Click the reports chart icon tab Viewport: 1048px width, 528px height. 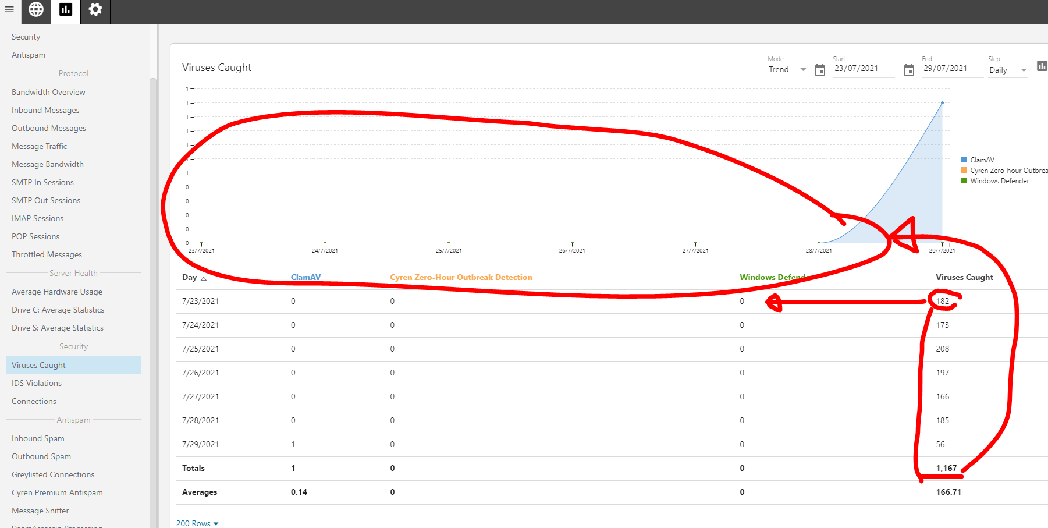[66, 9]
